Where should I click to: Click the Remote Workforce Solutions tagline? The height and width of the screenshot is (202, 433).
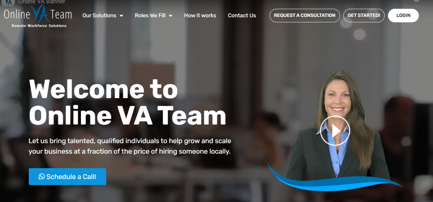[x=39, y=26]
